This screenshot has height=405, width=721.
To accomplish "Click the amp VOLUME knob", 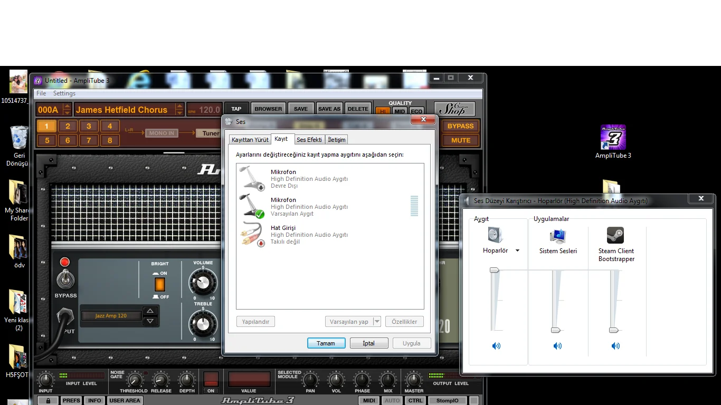I will point(203,284).
